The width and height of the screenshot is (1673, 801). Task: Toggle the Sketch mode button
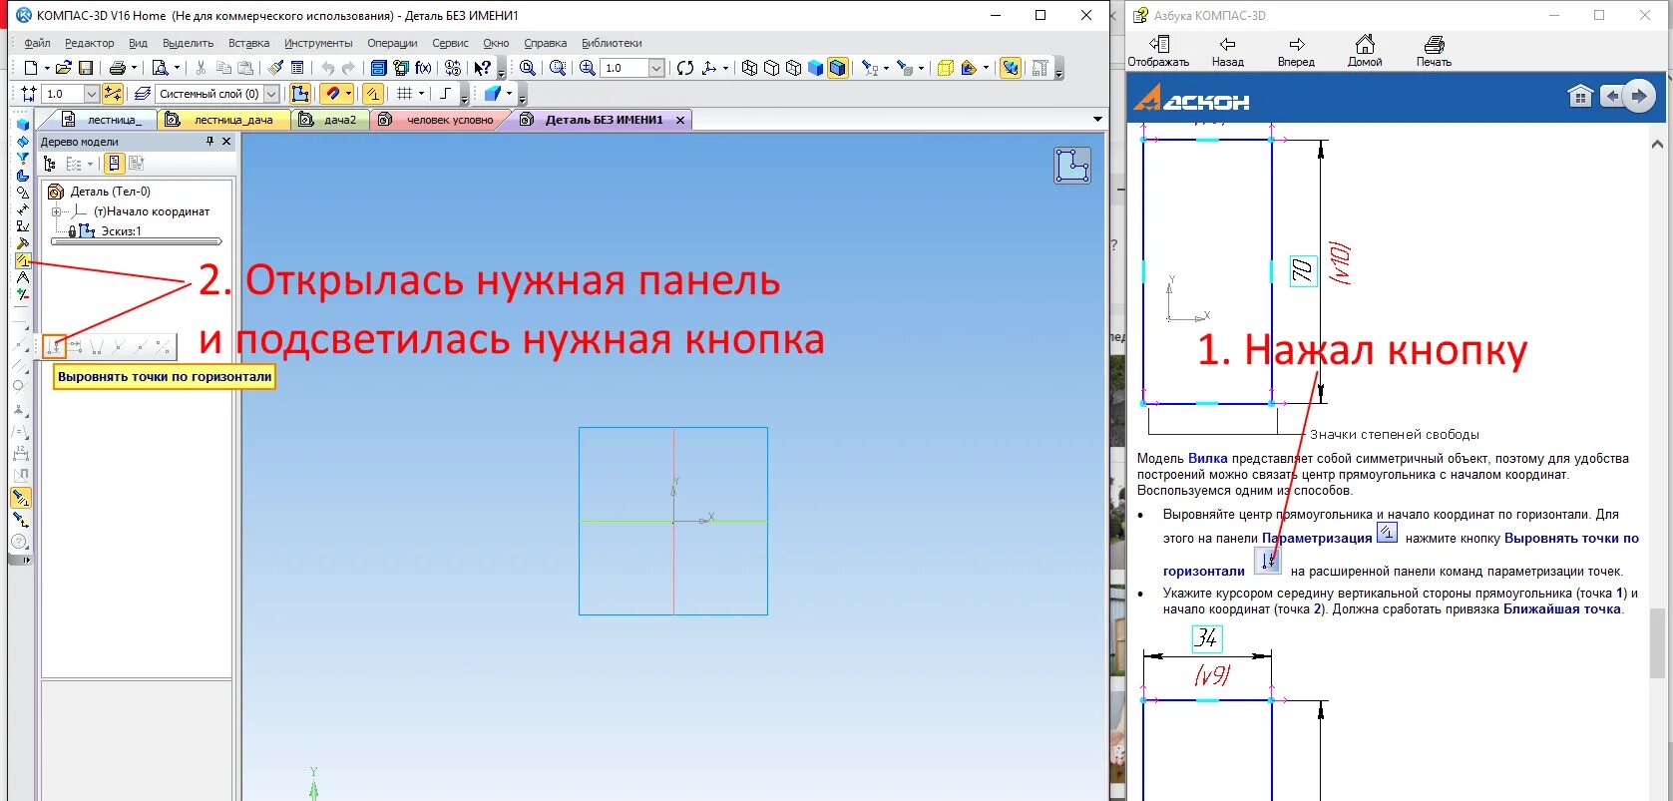tap(299, 94)
